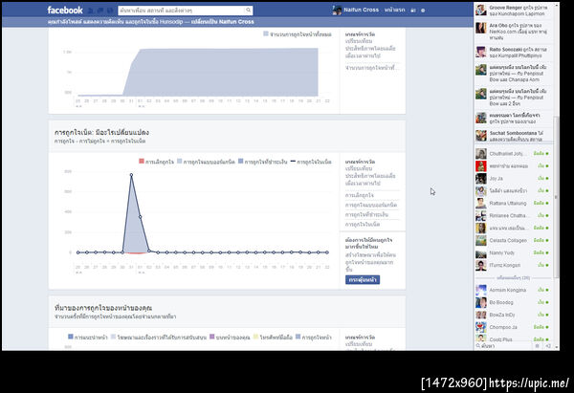Toggle organic likes legend series
This screenshot has width=574, height=393.
[206, 162]
